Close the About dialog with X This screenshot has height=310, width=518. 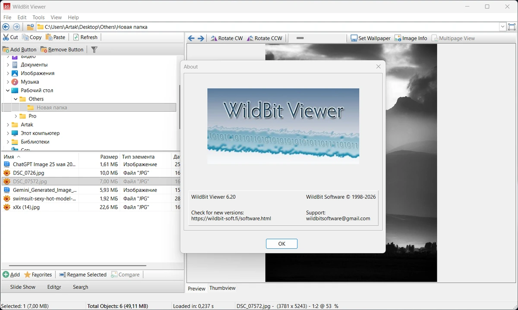pyautogui.click(x=379, y=66)
